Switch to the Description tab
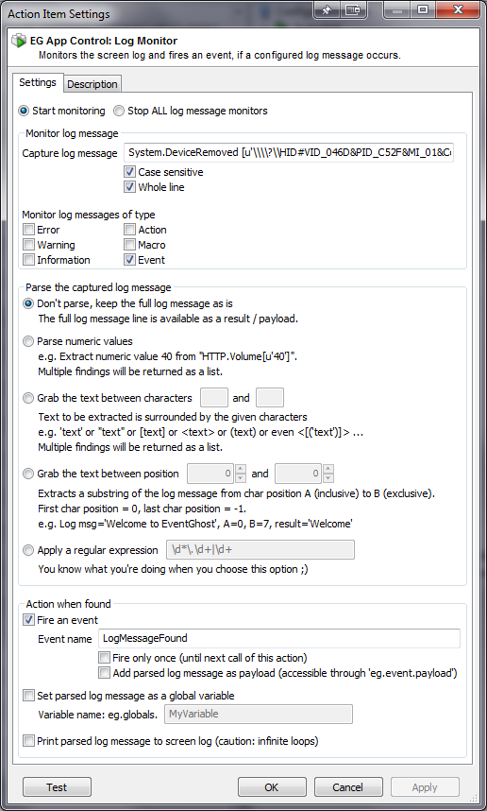This screenshot has width=487, height=811. coord(92,84)
